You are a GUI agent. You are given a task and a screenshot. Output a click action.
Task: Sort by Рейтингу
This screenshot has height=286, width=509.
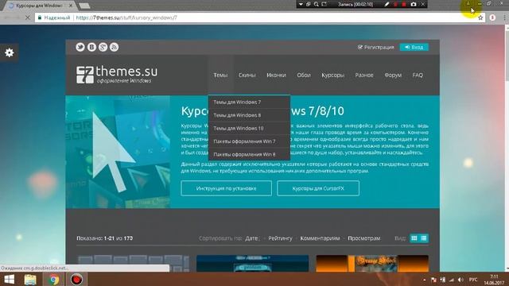[280, 238]
